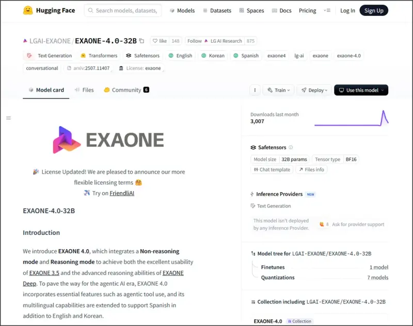The image size is (413, 326).
Task: Select the exaone tag
Action: [x=320, y=56]
